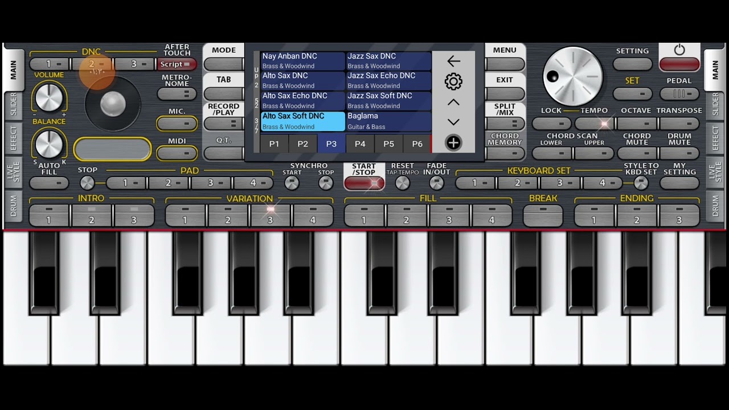Tap the Balance knob

[x=49, y=143]
